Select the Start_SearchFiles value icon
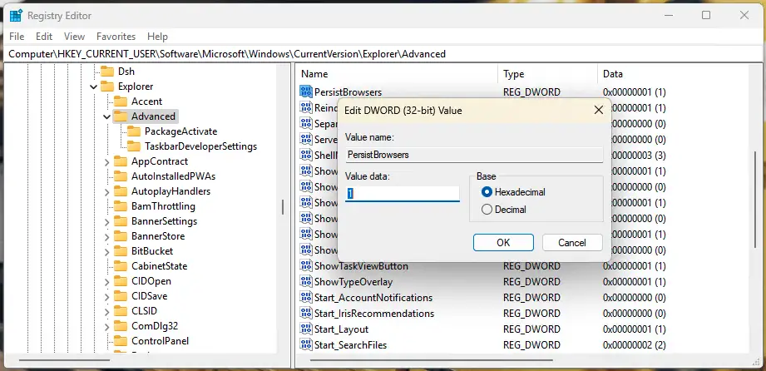Screen dimensions: 766x371 coord(306,344)
